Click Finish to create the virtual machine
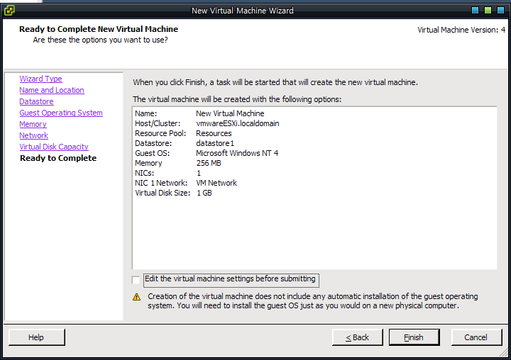Viewport: 511px width, 360px height. click(414, 337)
